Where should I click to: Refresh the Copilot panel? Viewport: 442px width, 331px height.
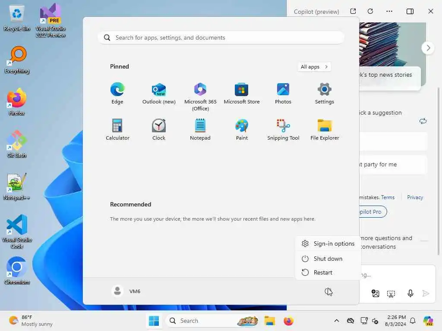pyautogui.click(x=370, y=11)
